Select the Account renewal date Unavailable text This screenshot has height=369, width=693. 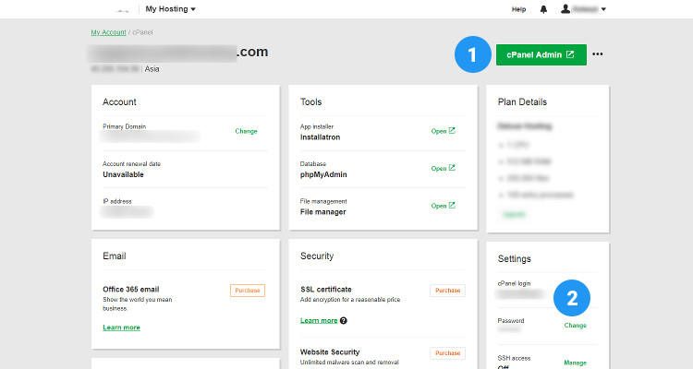[123, 174]
